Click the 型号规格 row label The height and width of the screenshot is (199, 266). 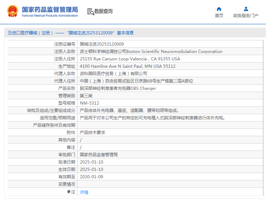click(67, 103)
